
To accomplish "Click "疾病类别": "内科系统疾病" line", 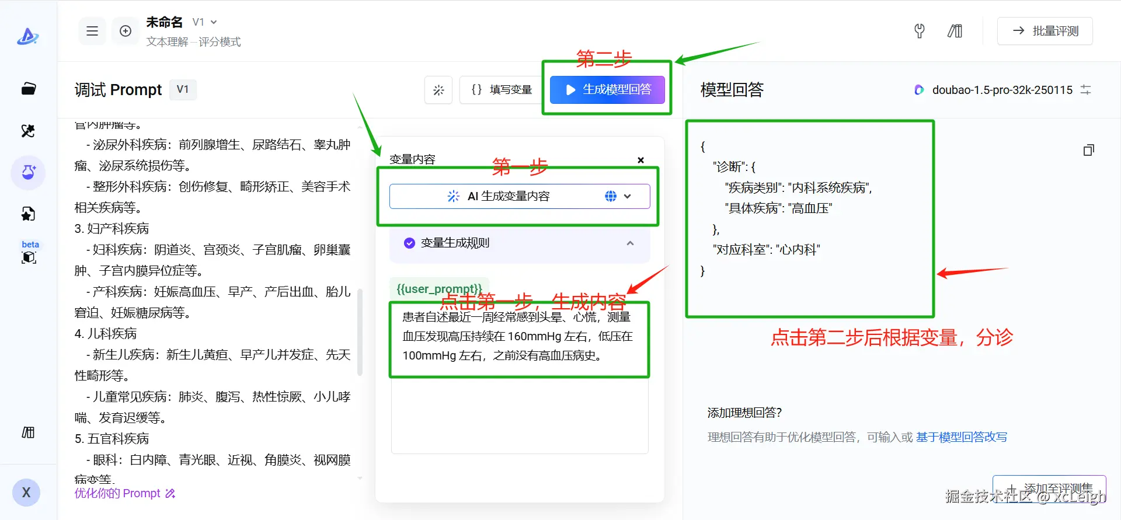I will pos(798,188).
